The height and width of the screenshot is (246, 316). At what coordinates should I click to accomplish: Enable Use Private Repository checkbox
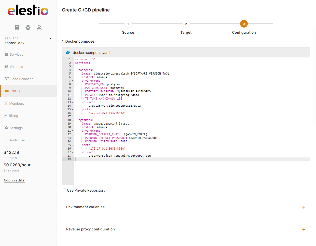[x=65, y=190]
